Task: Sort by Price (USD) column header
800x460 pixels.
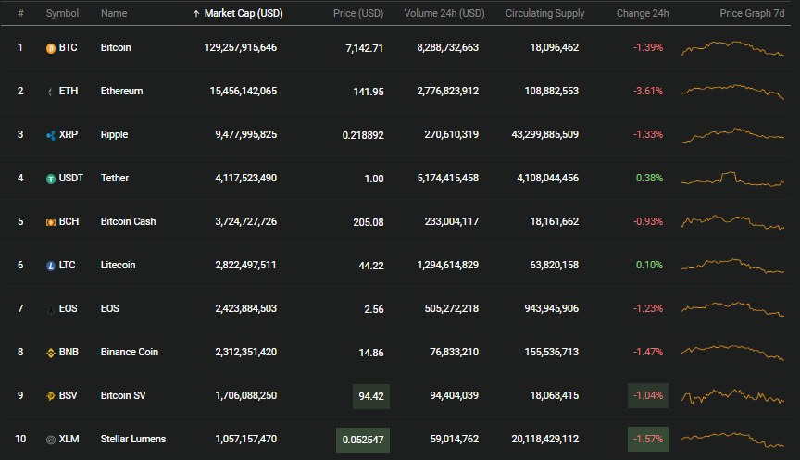Action: (358, 13)
